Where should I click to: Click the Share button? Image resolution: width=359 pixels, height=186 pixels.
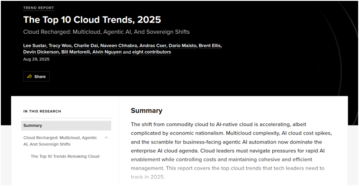click(36, 77)
